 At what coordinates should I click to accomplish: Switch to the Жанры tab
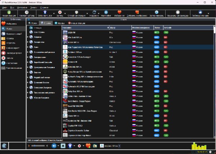click(x=59, y=23)
